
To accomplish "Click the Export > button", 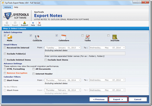I will tap(118, 99).
